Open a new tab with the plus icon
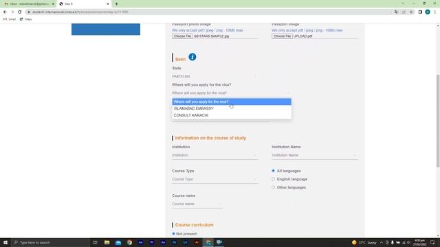 pos(116,4)
